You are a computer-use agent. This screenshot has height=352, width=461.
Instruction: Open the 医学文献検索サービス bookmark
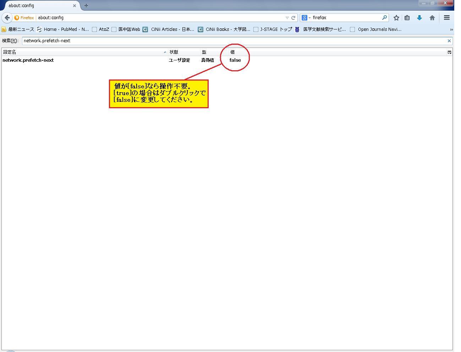(x=320, y=29)
